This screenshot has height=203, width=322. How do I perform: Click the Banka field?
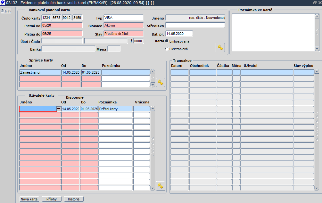click(x=68, y=49)
